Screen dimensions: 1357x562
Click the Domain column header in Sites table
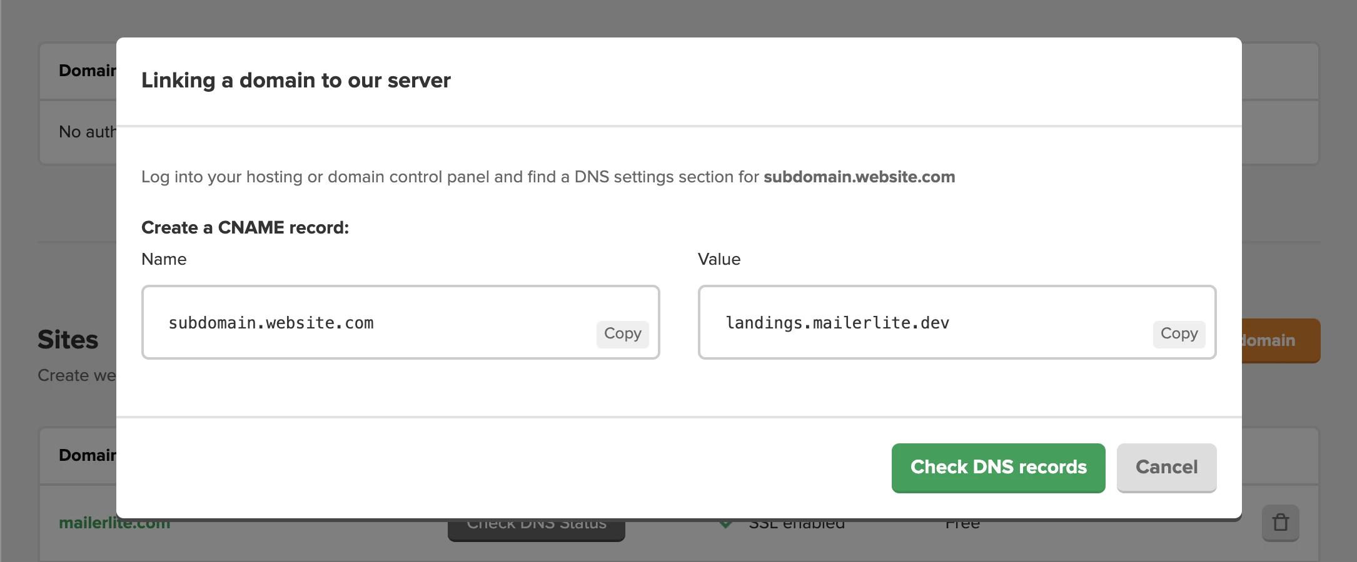[87, 455]
